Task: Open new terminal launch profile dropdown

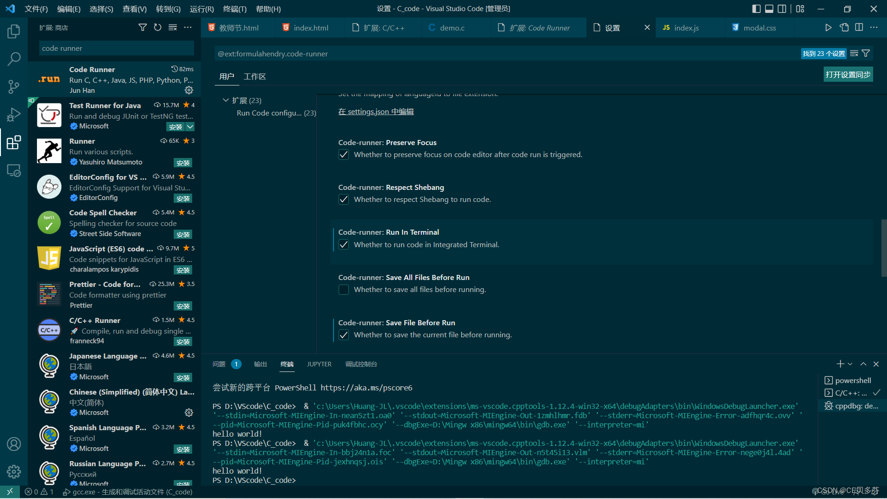Action: [850, 365]
